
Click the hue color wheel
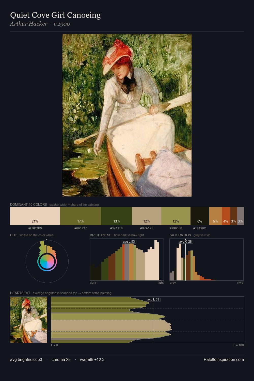coord(47,261)
